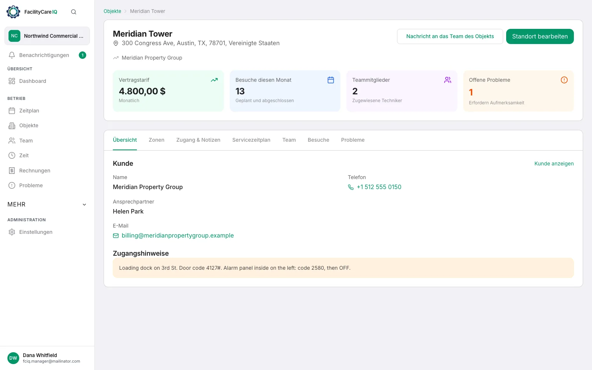
Task: Click the Team people icon in sidebar
Action: tap(12, 141)
